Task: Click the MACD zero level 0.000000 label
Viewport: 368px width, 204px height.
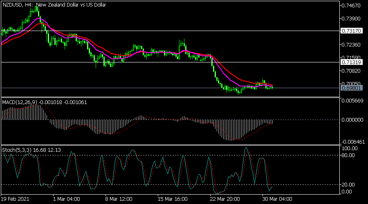Action: point(352,120)
